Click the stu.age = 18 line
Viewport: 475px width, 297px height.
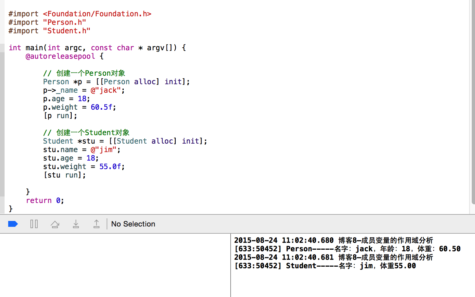71,158
